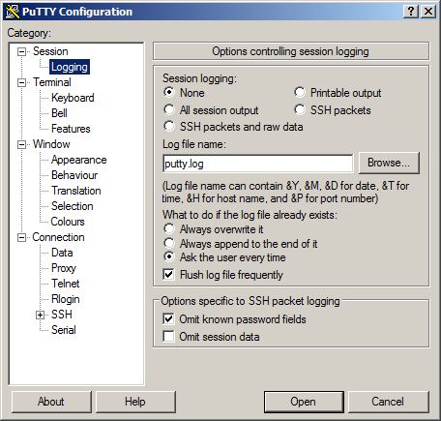
Task: Collapse the Session tree node
Action: pos(21,51)
